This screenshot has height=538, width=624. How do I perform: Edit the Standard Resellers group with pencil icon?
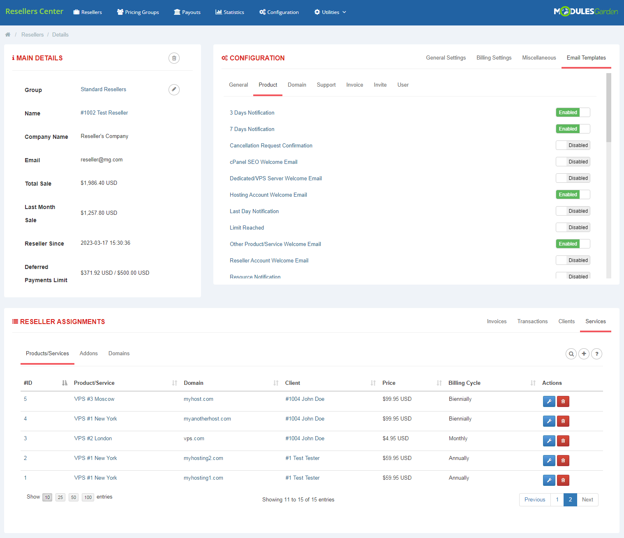[x=174, y=90]
